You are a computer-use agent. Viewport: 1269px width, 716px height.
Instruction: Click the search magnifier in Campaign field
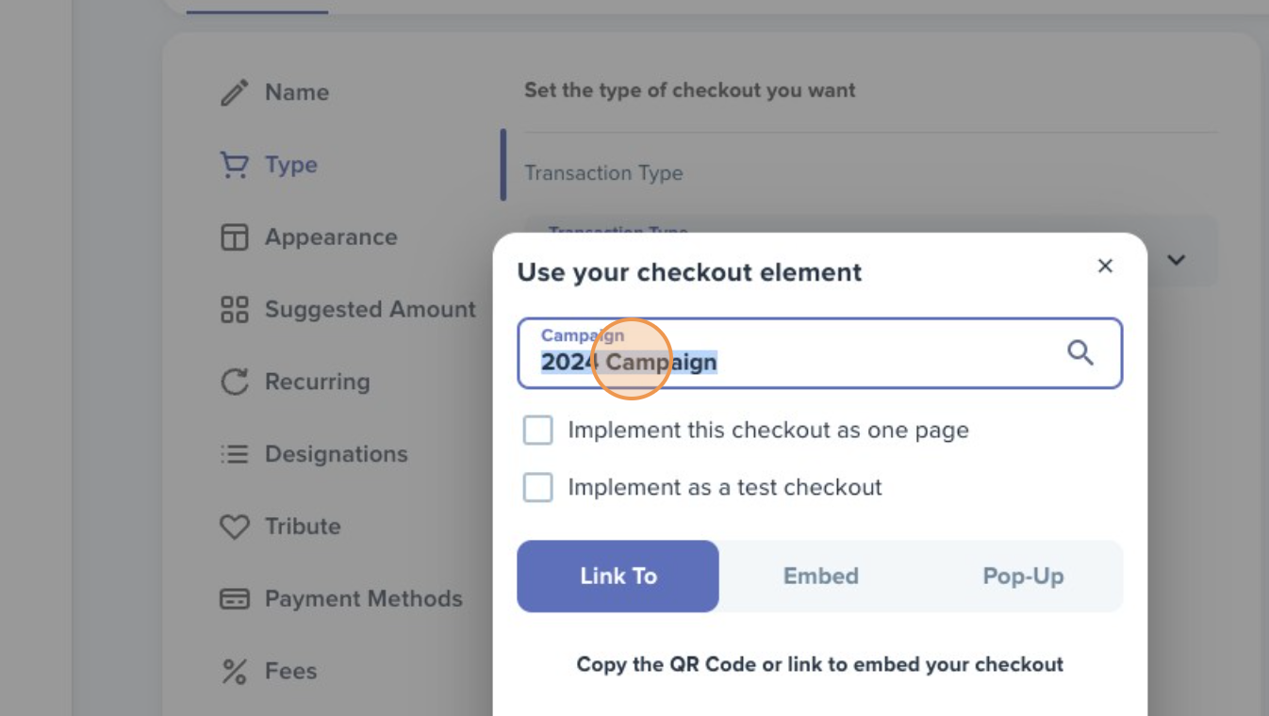(x=1079, y=353)
